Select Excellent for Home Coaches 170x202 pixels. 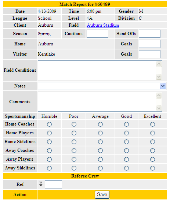point(152,124)
